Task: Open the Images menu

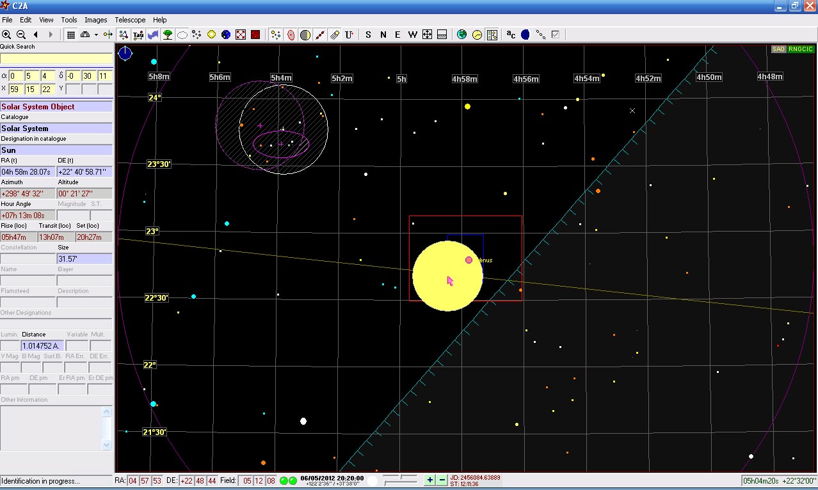Action: point(96,20)
